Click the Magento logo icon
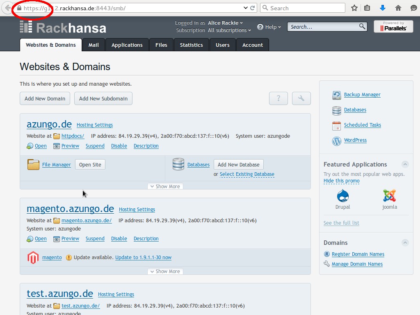 pos(33,258)
